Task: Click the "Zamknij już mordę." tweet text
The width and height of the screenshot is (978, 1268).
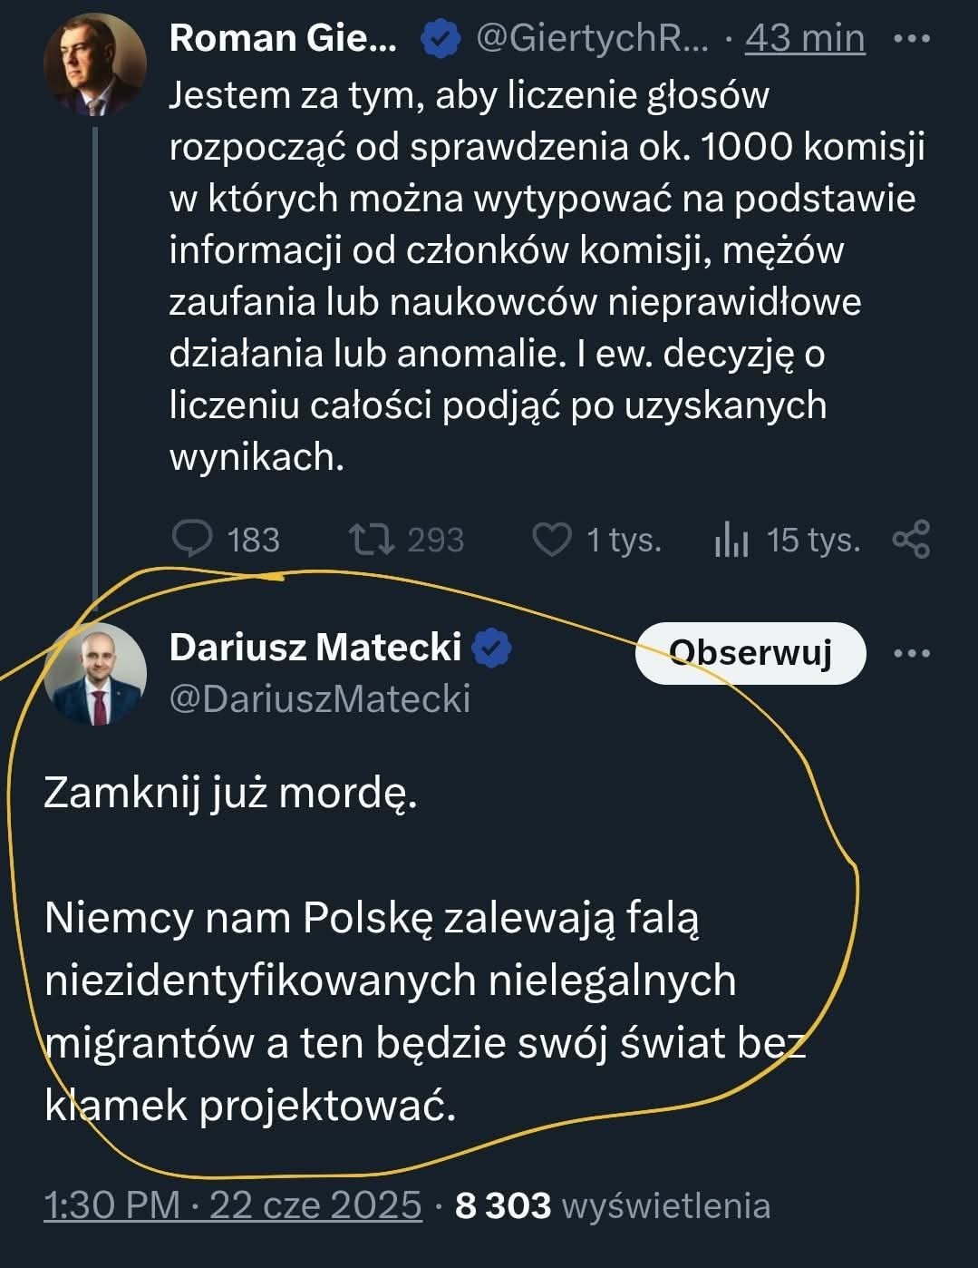Action: pos(231,793)
